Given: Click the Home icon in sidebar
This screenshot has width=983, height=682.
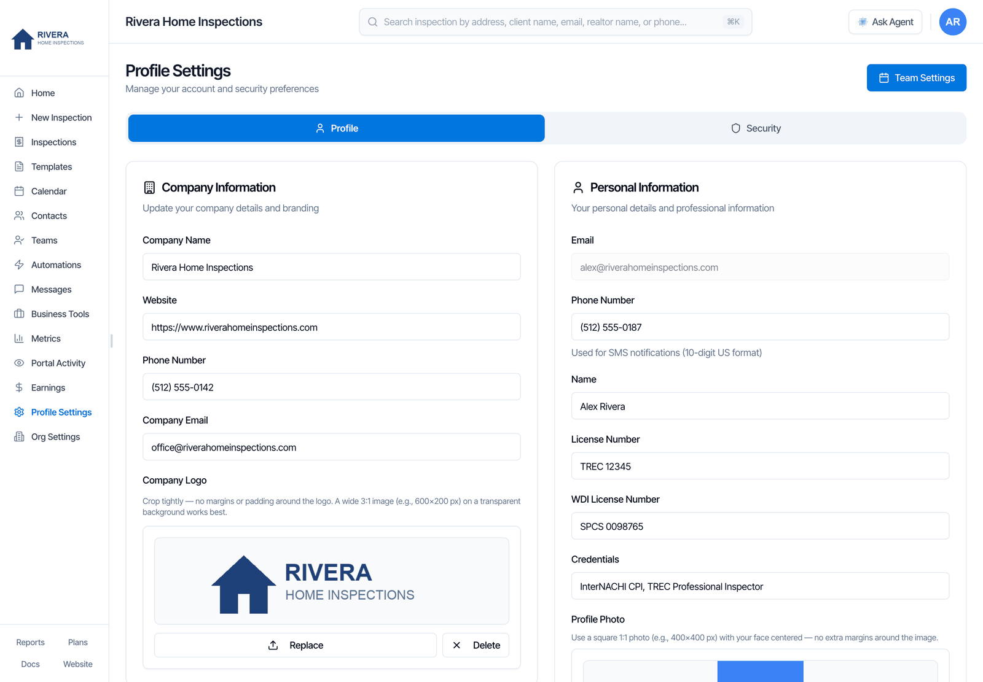Looking at the screenshot, I should tap(19, 93).
